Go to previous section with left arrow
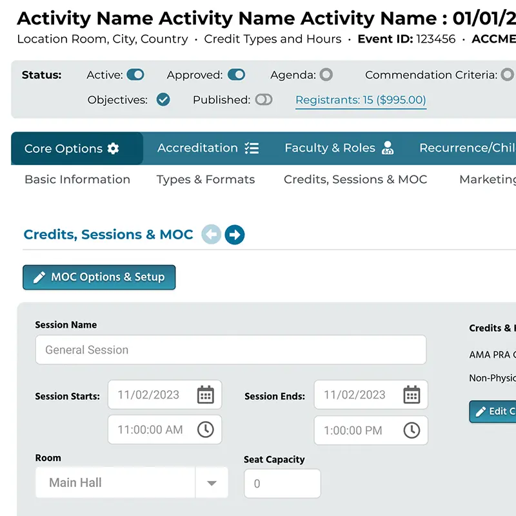This screenshot has height=516, width=516. tap(211, 234)
